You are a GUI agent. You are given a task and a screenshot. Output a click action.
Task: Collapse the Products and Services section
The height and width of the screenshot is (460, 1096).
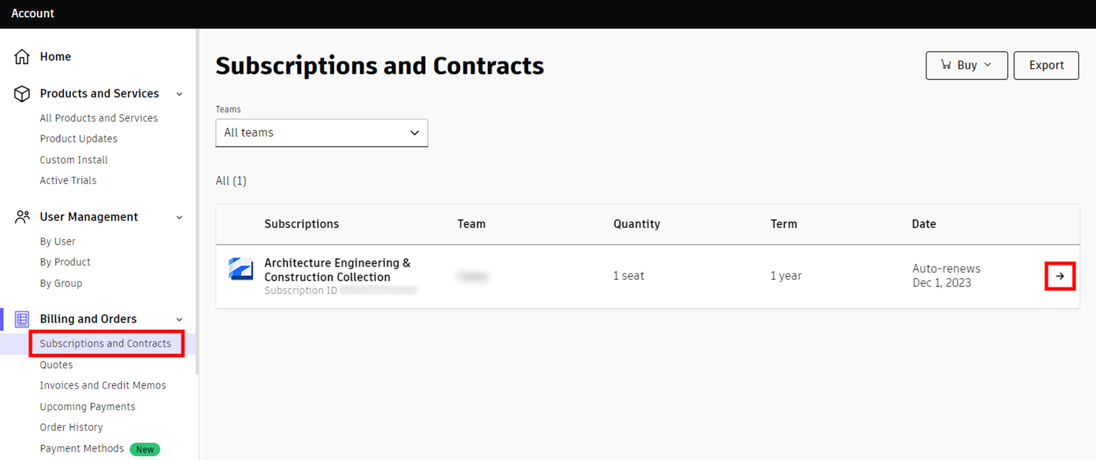point(180,94)
